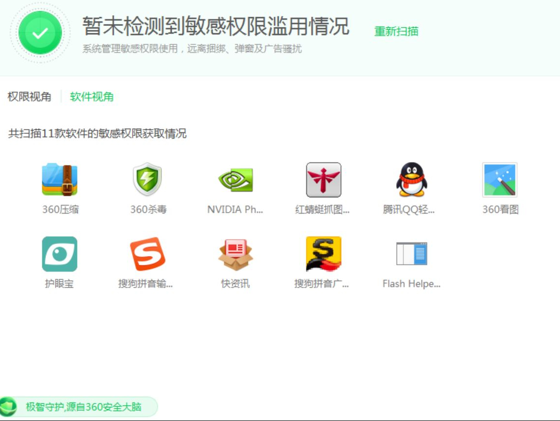Image resolution: width=560 pixels, height=421 pixels.
Task: Click the 搜狗拼音广... label text
Action: pyautogui.click(x=321, y=284)
